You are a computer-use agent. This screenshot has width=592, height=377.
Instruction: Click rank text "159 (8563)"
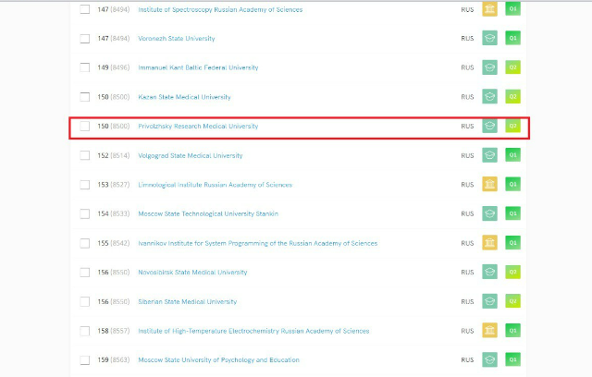click(113, 360)
